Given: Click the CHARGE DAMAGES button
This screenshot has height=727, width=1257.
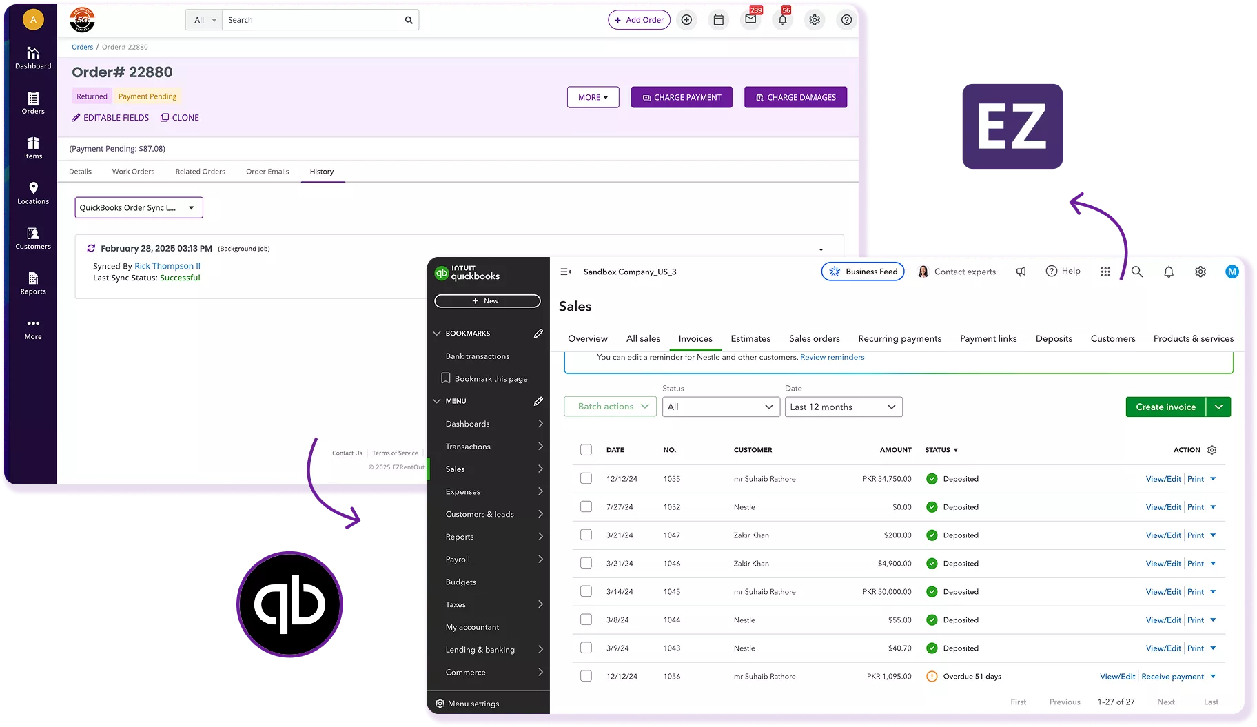Looking at the screenshot, I should point(795,97).
